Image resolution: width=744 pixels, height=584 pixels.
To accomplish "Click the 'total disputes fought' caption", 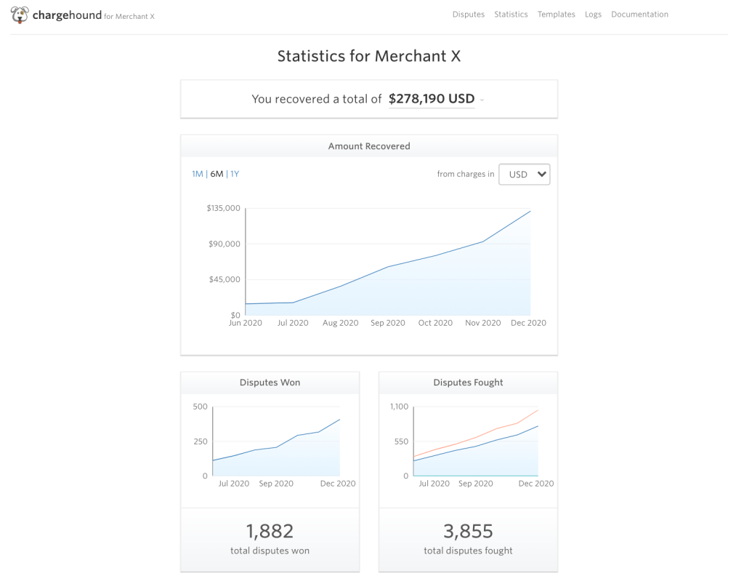I will click(469, 551).
